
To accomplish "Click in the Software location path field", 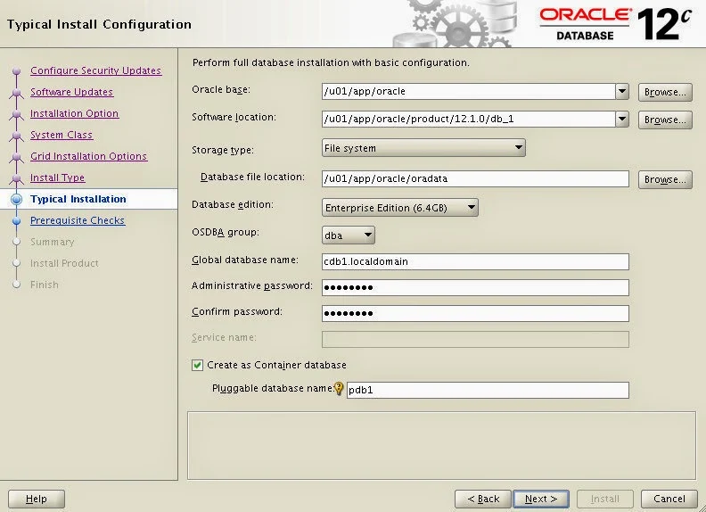I will (x=468, y=119).
